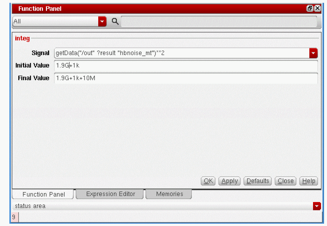This screenshot has height=226, width=327.
Task: Click the 'status area' text bar
Action: click(163, 206)
